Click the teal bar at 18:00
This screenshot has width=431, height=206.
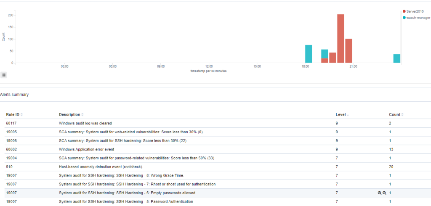(309, 54)
